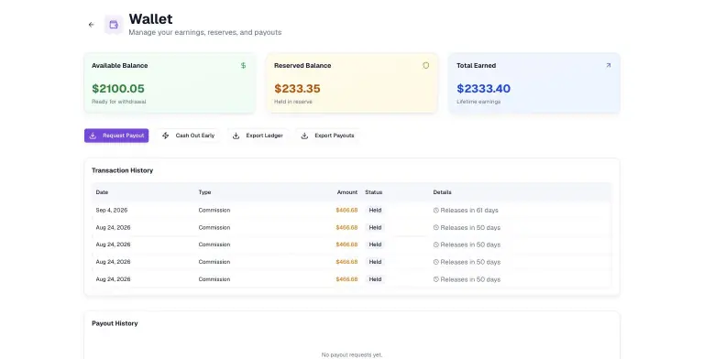
Task: Click the Payout History heading
Action: coord(115,323)
